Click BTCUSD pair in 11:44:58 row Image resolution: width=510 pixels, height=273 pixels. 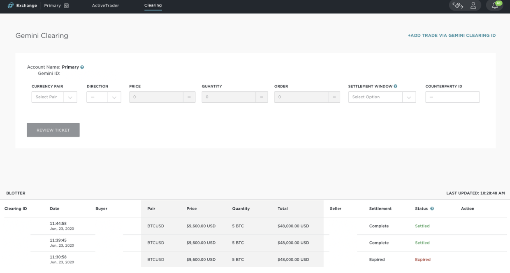pyautogui.click(x=155, y=226)
